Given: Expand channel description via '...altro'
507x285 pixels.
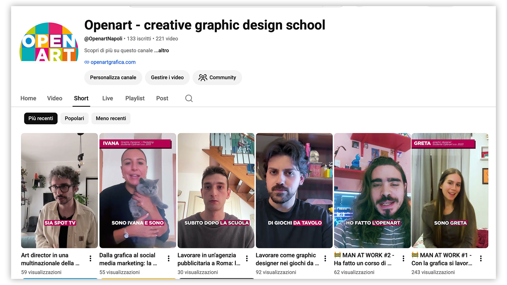Looking at the screenshot, I should (162, 50).
